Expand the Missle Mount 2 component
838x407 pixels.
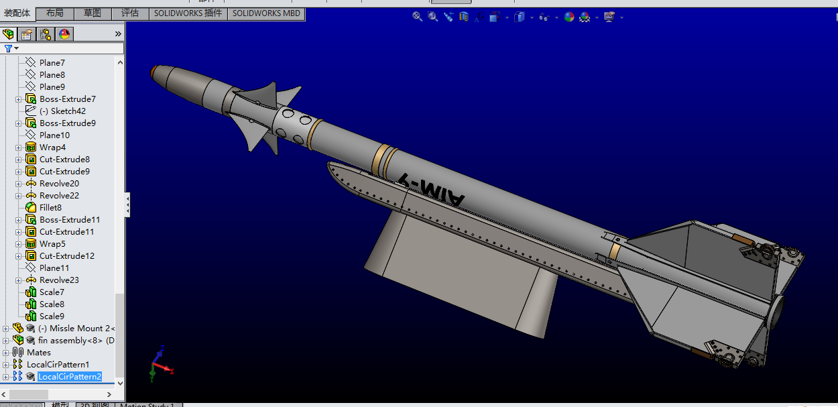(6, 329)
